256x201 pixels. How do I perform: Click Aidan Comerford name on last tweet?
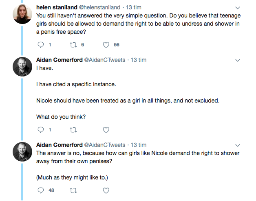point(59,144)
